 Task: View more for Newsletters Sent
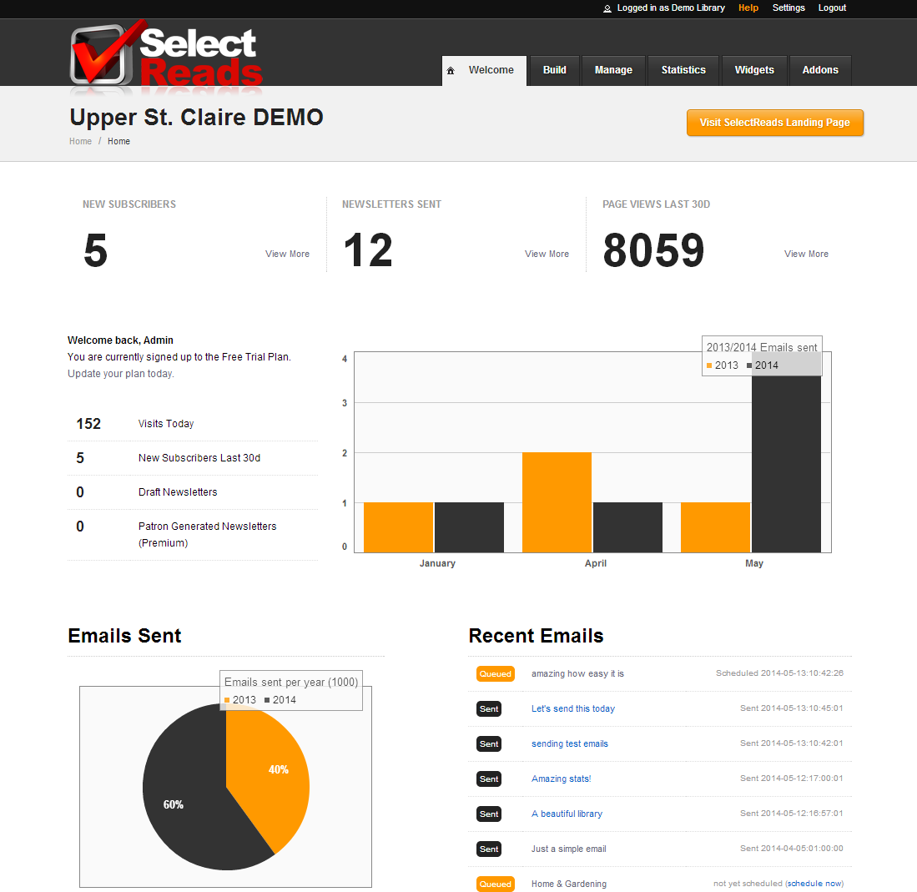[x=547, y=254]
